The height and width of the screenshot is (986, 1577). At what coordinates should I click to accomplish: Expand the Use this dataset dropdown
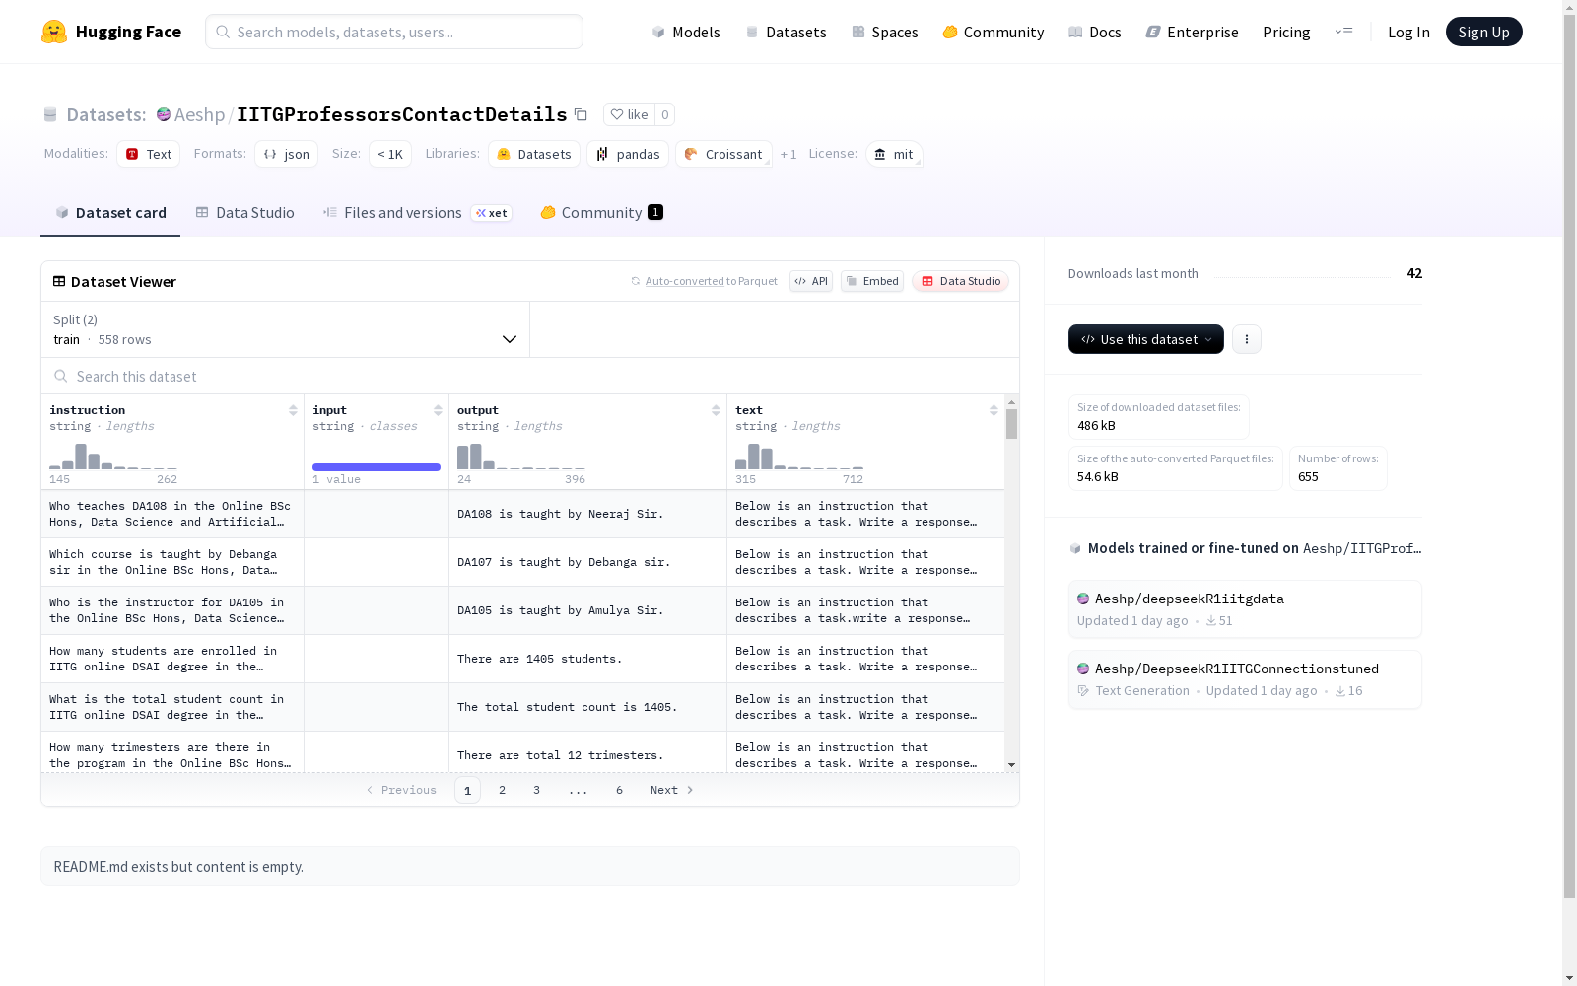pyautogui.click(x=1146, y=339)
